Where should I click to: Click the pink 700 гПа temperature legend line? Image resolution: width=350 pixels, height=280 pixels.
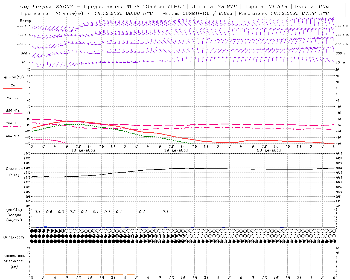[x=13, y=126]
